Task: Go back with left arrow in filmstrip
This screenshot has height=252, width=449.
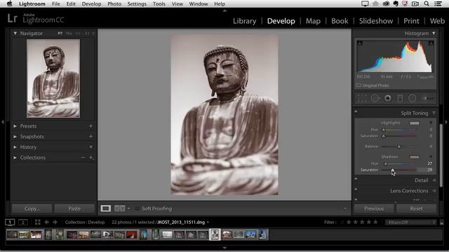Action: (46, 222)
